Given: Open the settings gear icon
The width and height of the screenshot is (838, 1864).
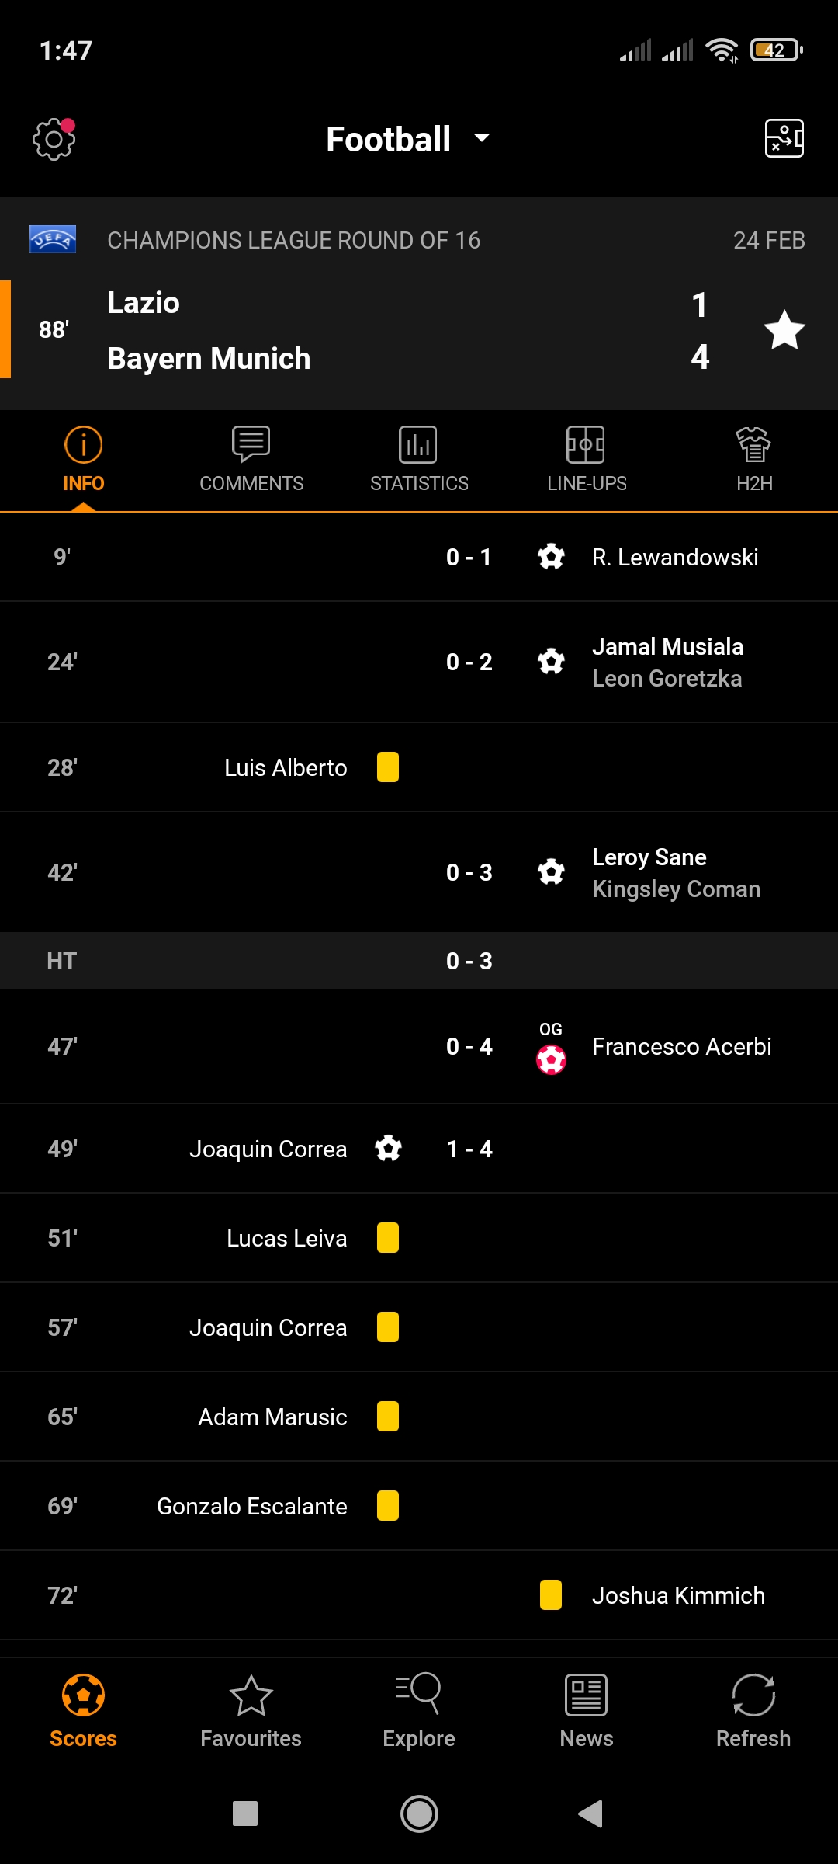Looking at the screenshot, I should (x=54, y=140).
